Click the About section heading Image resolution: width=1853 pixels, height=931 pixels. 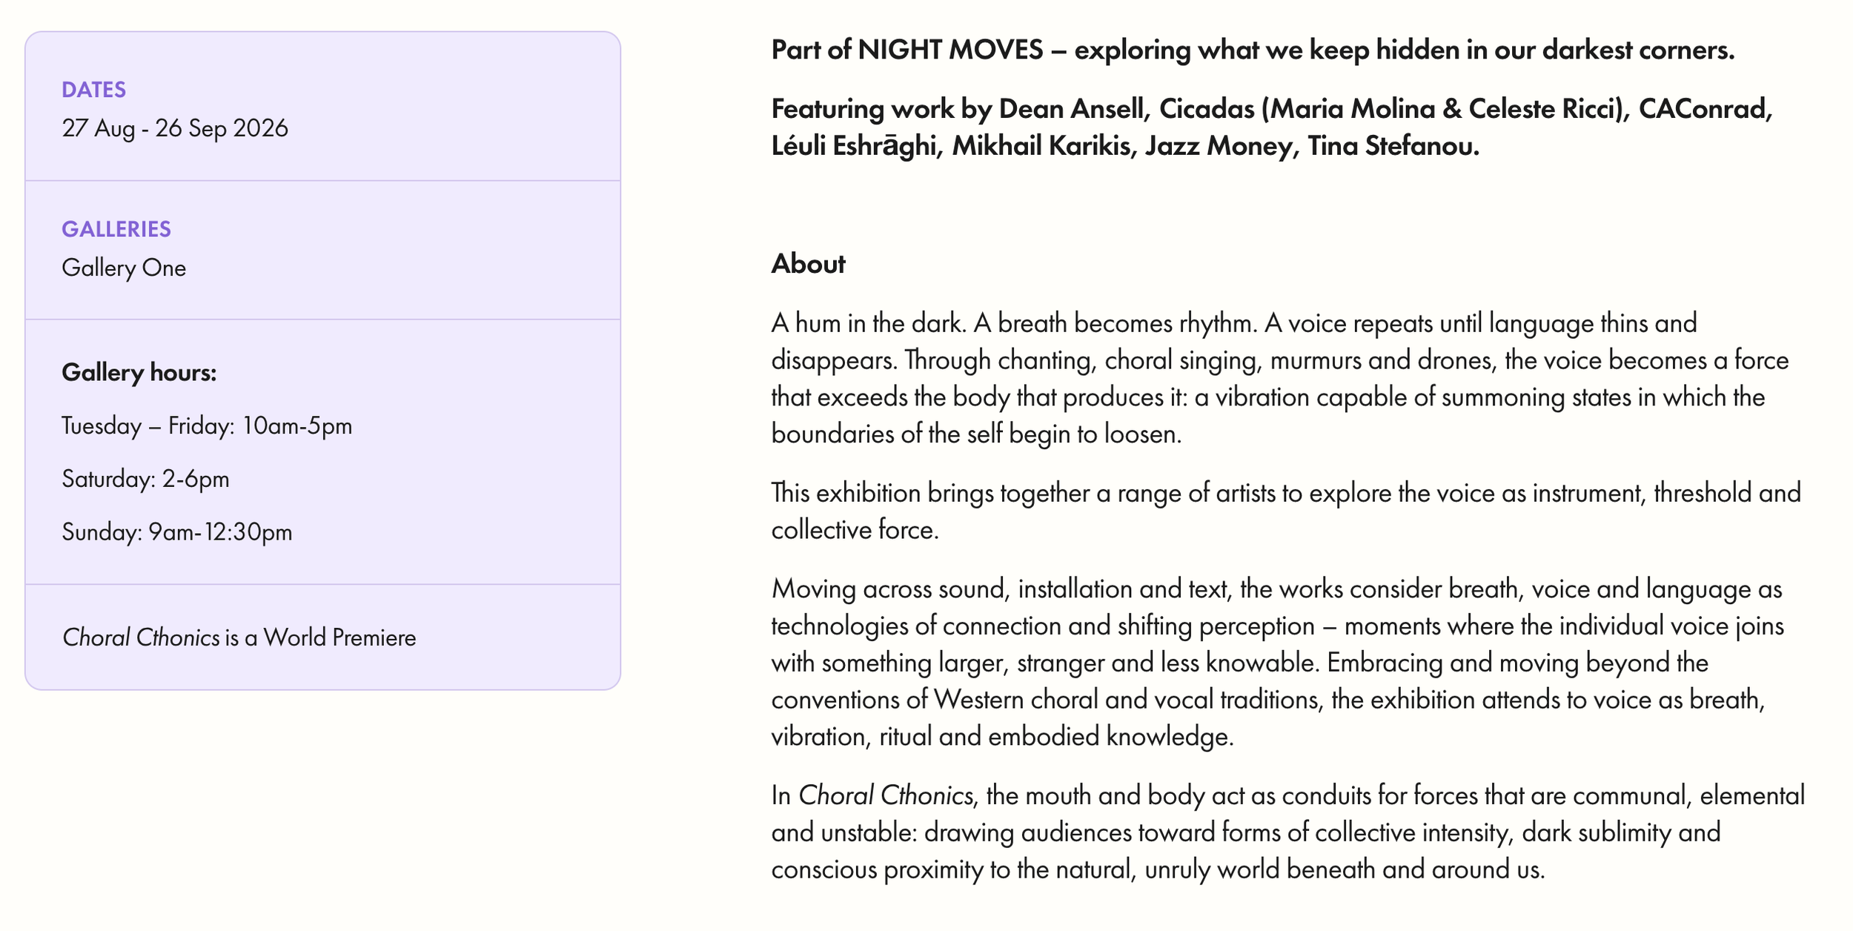click(x=808, y=264)
